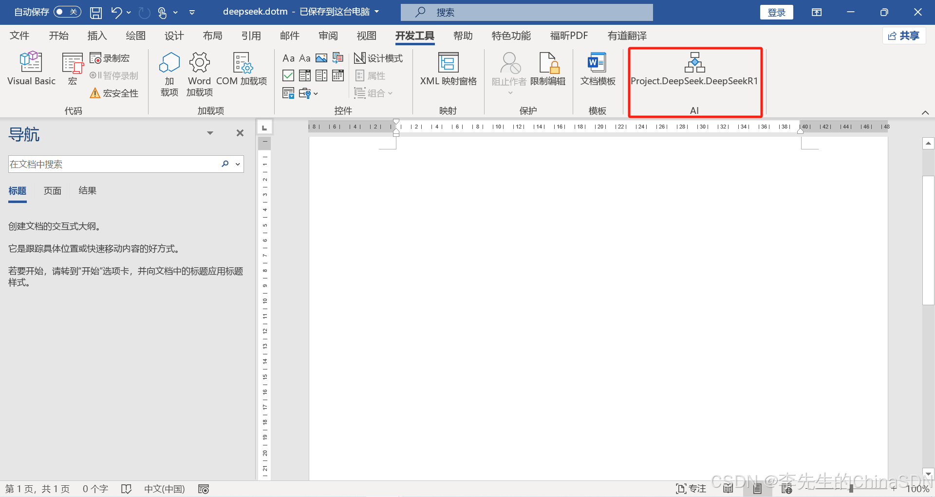Click proofing spell check icon
Screen dimensions: 935x497
pyautogui.click(x=127, y=489)
